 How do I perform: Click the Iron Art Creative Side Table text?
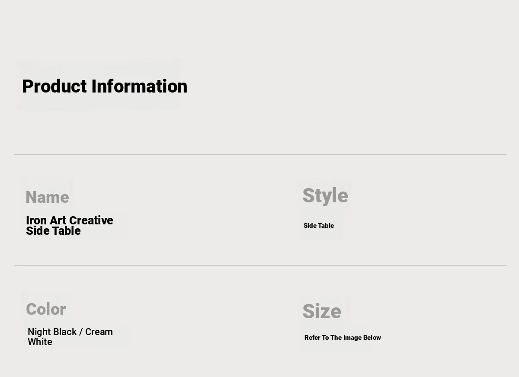[69, 225]
